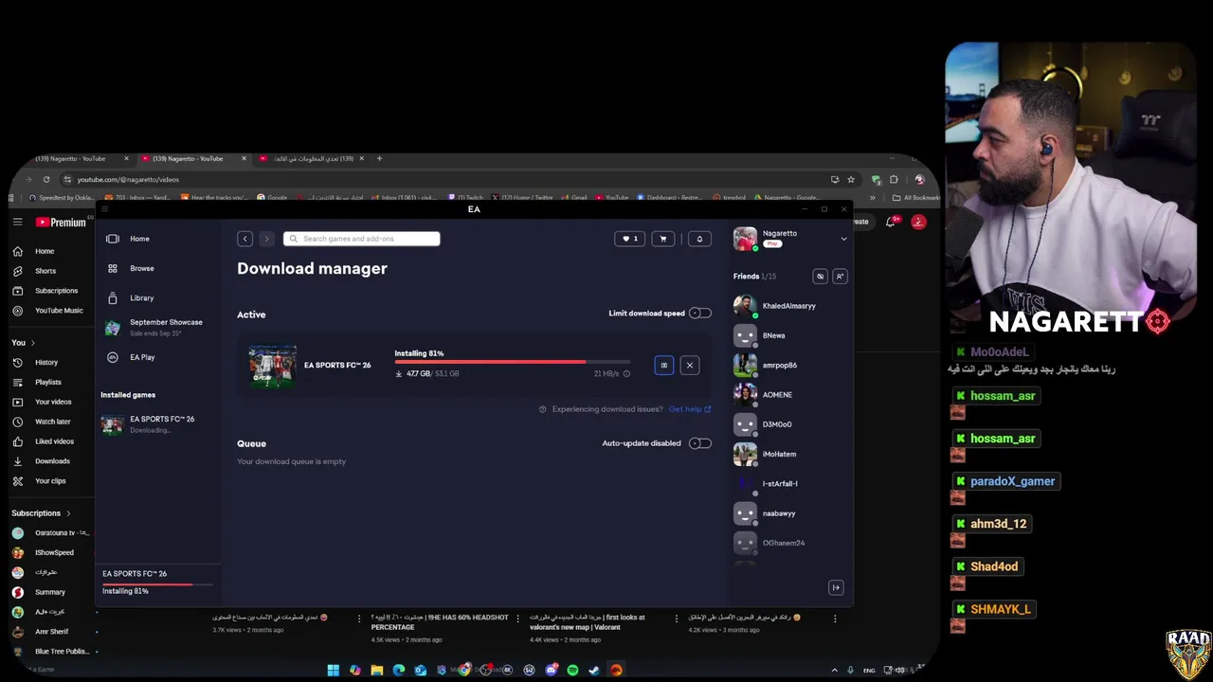Screen dimensions: 1213x682
Task: Open the All Bookmarks folder
Action: pos(914,198)
